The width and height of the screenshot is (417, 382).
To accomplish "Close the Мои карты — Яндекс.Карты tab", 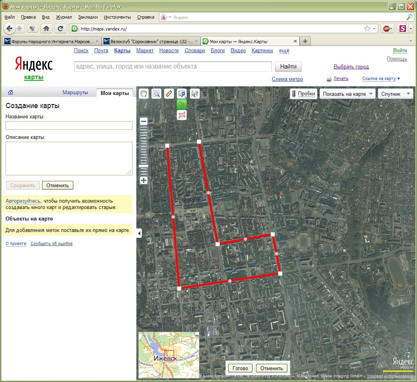I will click(x=295, y=41).
